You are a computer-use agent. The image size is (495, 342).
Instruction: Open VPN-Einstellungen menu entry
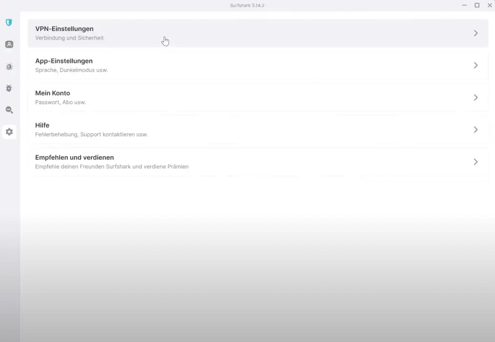click(64, 29)
